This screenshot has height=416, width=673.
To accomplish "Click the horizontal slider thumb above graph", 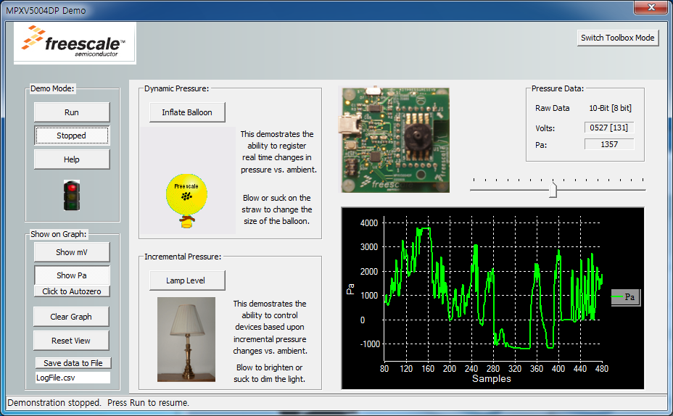I will pyautogui.click(x=553, y=190).
